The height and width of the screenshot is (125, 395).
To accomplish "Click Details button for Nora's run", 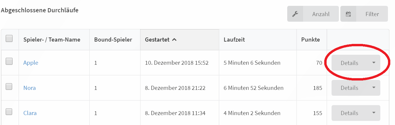I will point(349,88).
